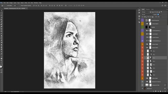Screen dimensions: 168x94
Task: Hide the Subject Details group
Action: [142, 44]
